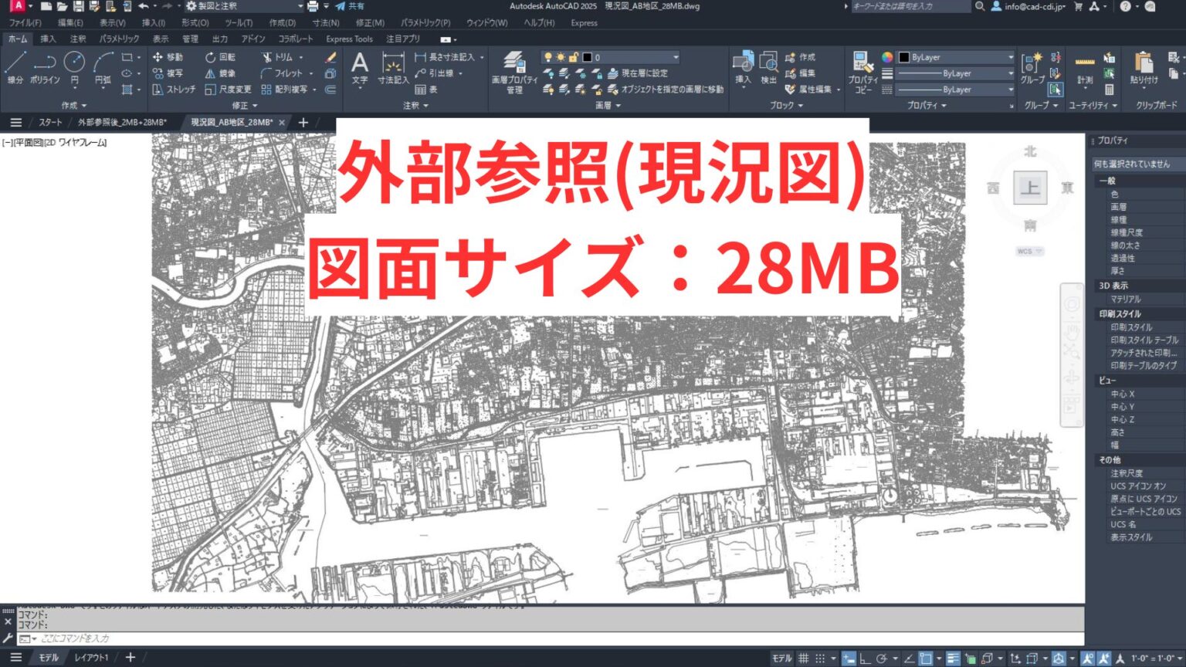Click the レイアウト1 layout tab

click(x=91, y=658)
